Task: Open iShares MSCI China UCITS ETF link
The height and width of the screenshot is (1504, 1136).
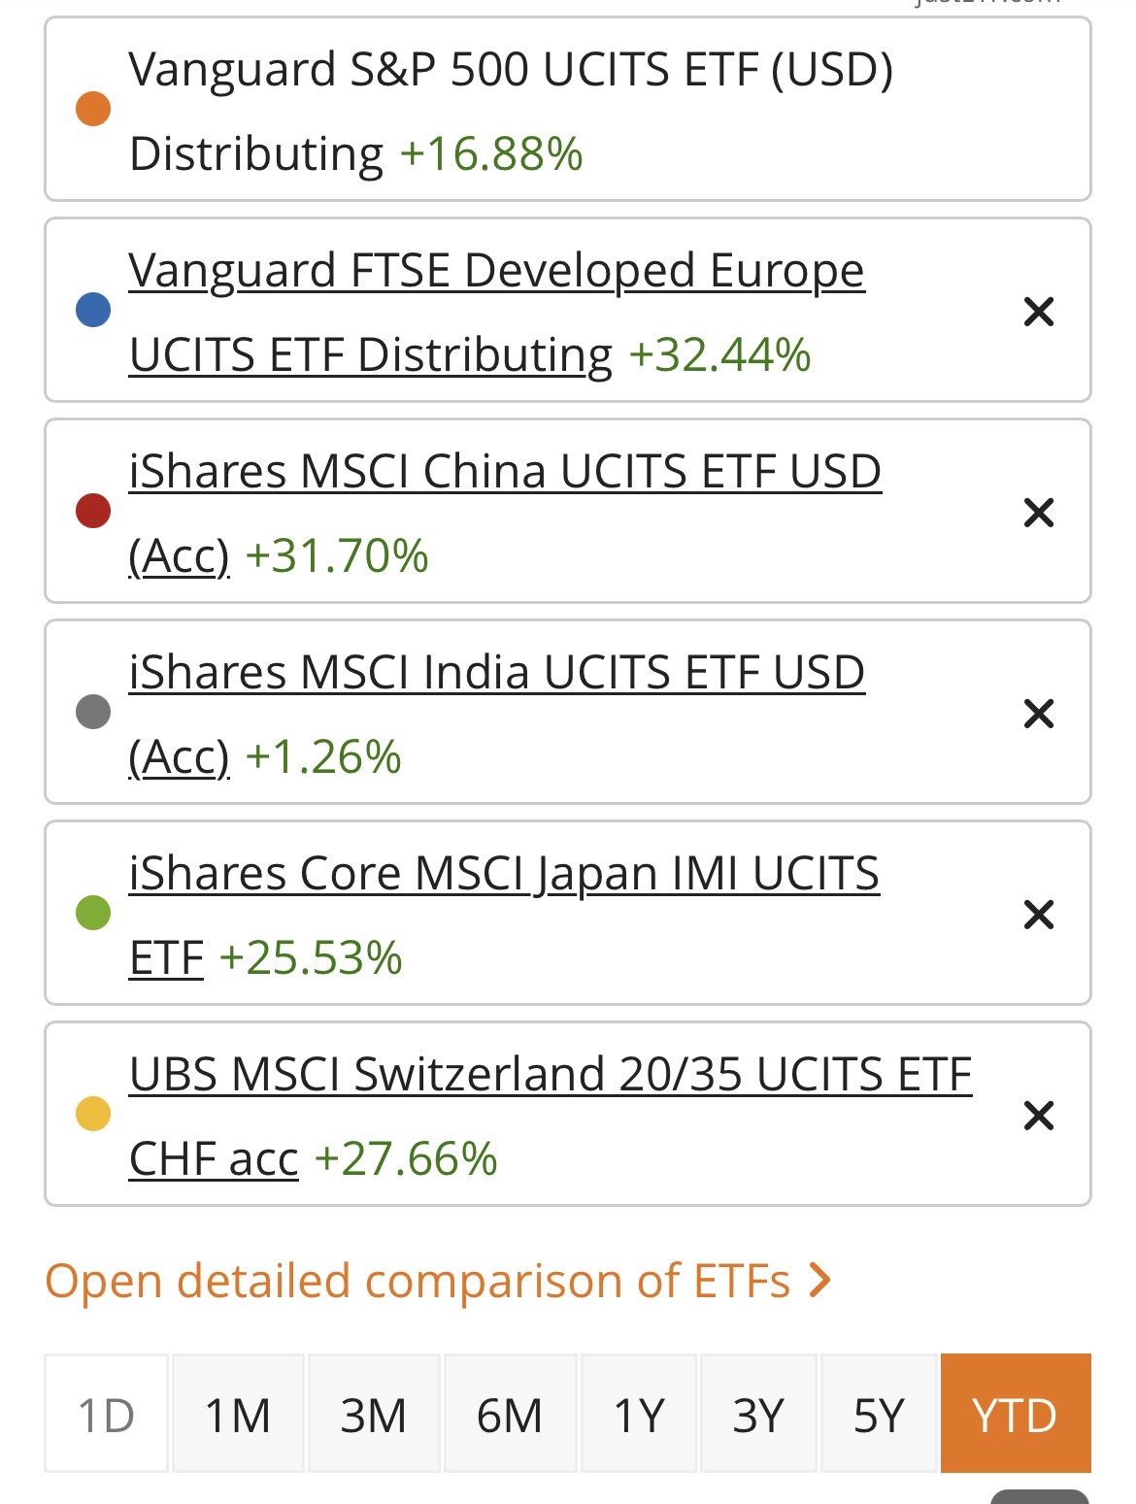Action: tap(504, 472)
